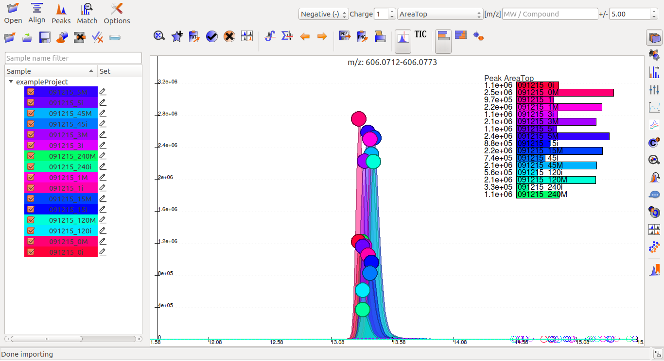
Task: Uncheck sample 091215_5M checkbox
Action: [31, 92]
